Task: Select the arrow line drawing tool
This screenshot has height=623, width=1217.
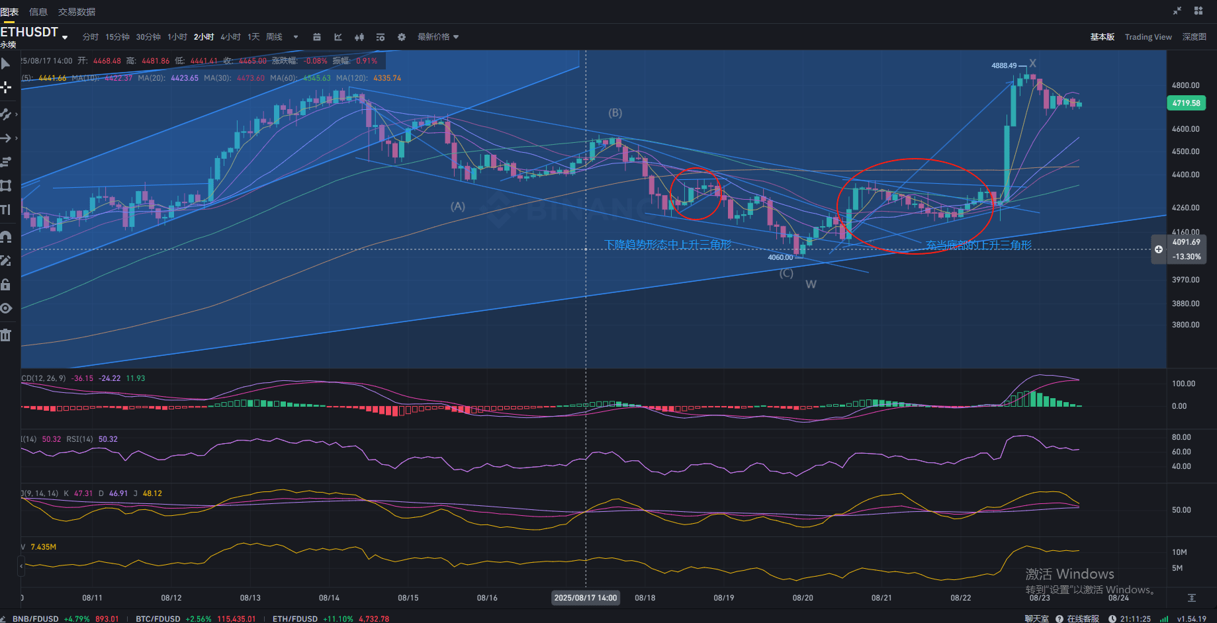Action: (x=5, y=138)
